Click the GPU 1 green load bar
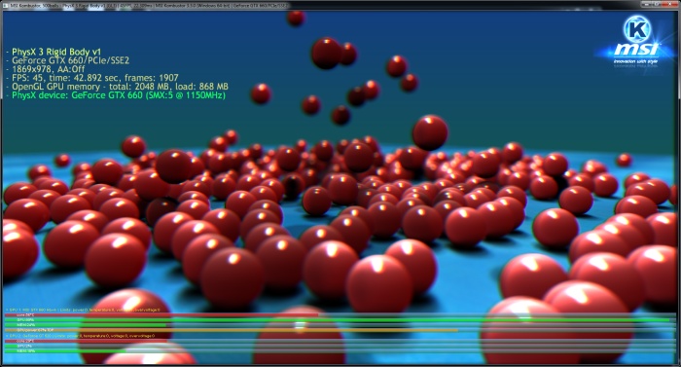The image size is (681, 367). tap(337, 320)
